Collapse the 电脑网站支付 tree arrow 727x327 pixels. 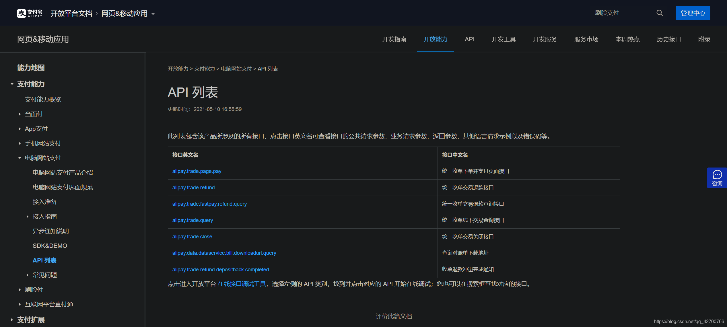click(x=20, y=158)
